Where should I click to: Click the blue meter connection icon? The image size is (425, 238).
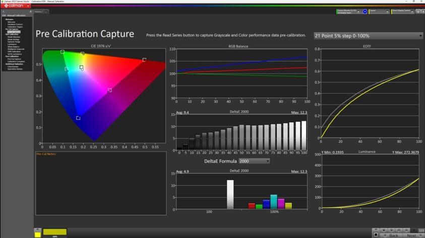pos(365,12)
